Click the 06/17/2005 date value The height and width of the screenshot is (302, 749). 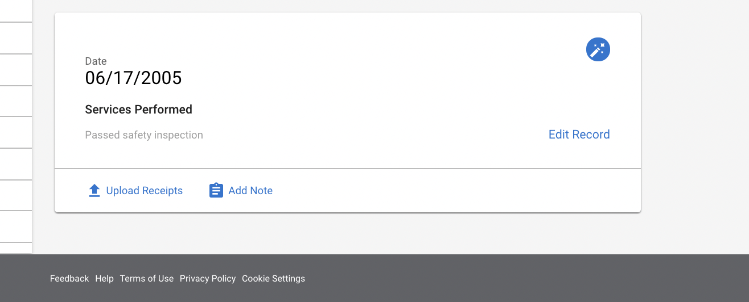tap(133, 78)
